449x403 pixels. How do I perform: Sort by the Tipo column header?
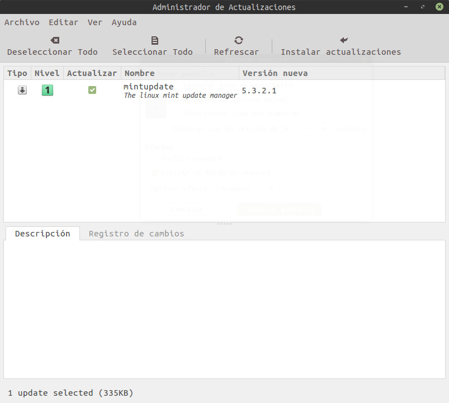[x=17, y=73]
